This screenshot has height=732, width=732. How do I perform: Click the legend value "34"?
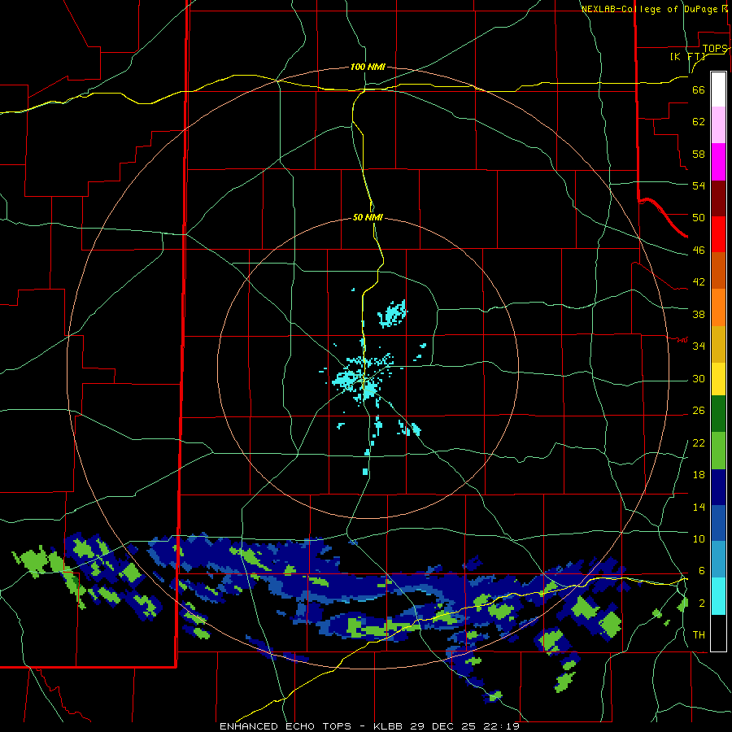click(699, 346)
